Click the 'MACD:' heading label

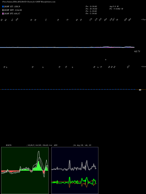9,145
